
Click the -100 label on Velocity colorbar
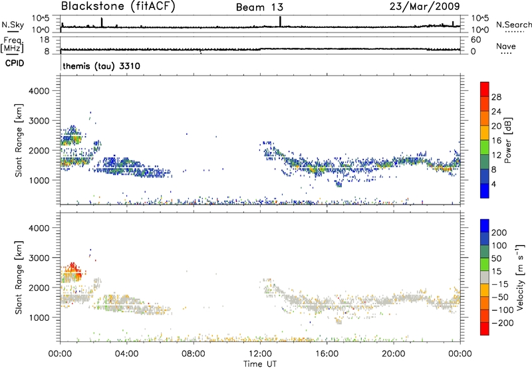pos(502,310)
